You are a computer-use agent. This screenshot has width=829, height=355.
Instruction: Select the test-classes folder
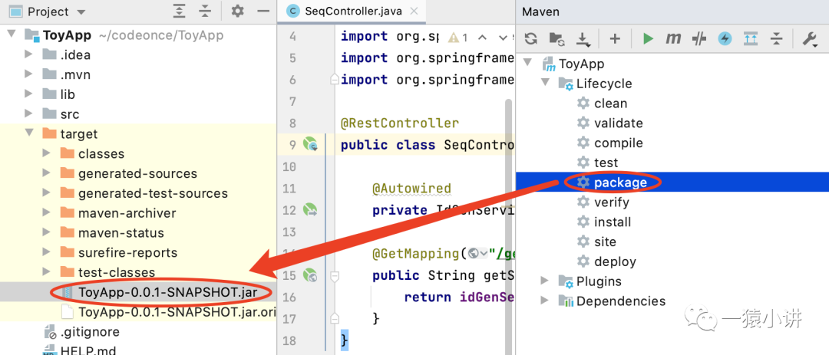pos(117,273)
